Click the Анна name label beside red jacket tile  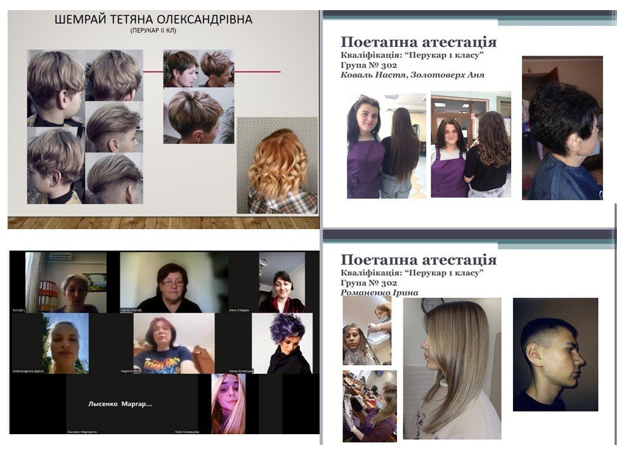(x=239, y=310)
